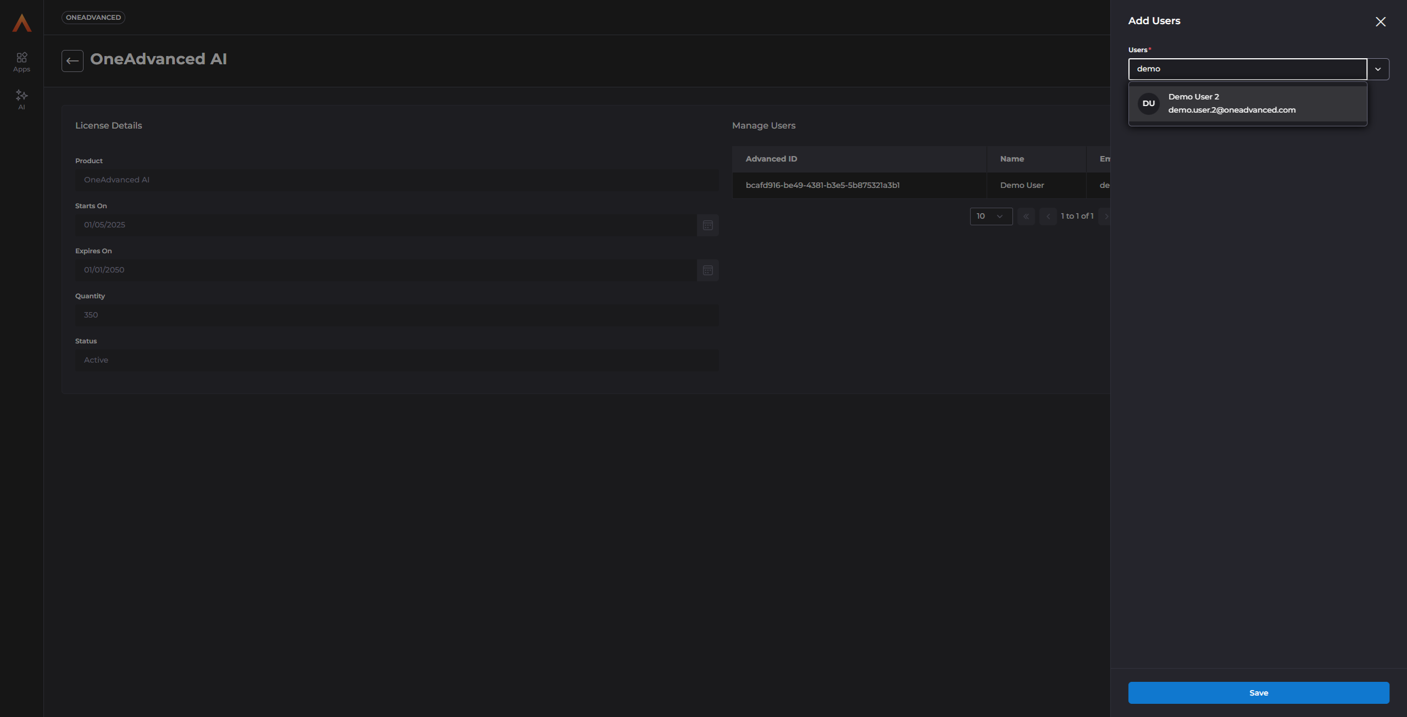This screenshot has height=717, width=1407.
Task: Select the ONEADVANCED organization tag
Action: 93,18
